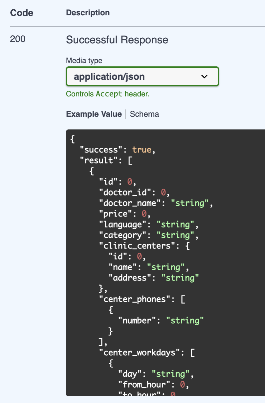Click the chevron arrow in media type selector
The width and height of the screenshot is (265, 403).
[x=204, y=77]
